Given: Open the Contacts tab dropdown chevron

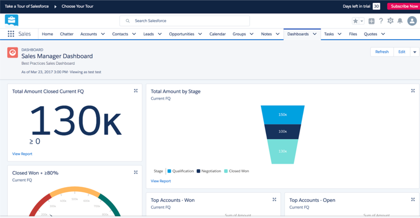Looking at the screenshot, I should point(134,34).
